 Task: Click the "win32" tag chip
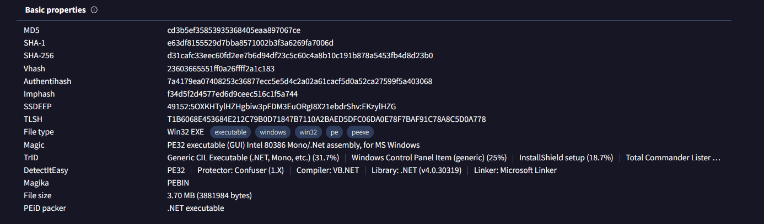tap(308, 132)
